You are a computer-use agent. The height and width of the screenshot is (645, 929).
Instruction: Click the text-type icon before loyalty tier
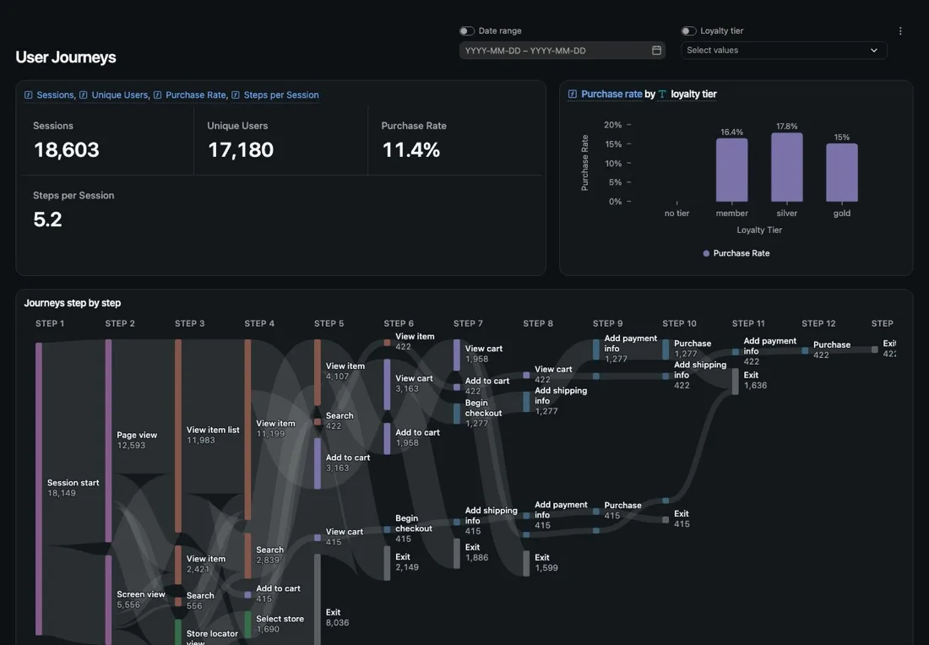662,95
